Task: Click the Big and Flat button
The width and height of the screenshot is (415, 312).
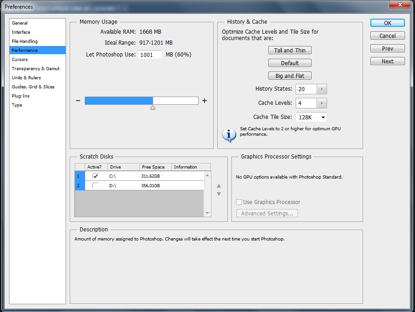Action: [x=290, y=76]
